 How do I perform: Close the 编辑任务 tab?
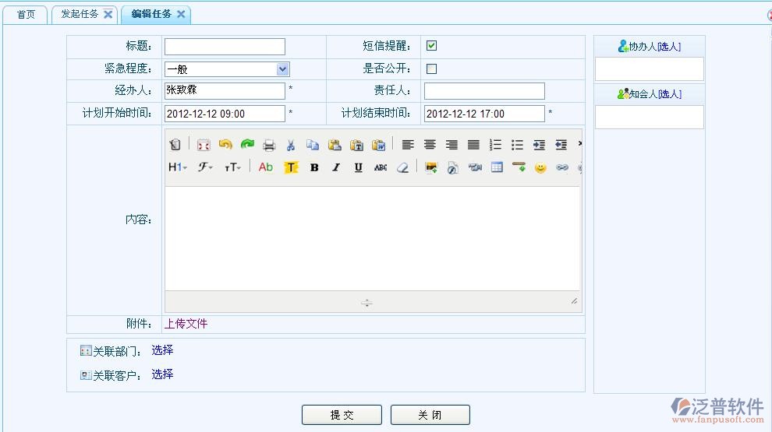(181, 14)
